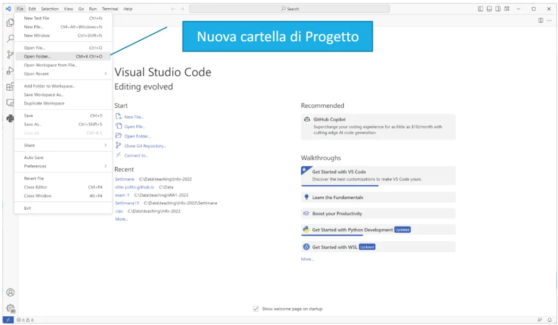Open the recent folder elite-polito.github.io
Image resolution: width=558 pixels, height=325 pixels.
point(135,187)
